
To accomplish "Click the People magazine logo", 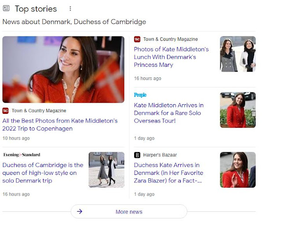I will coord(140,95).
